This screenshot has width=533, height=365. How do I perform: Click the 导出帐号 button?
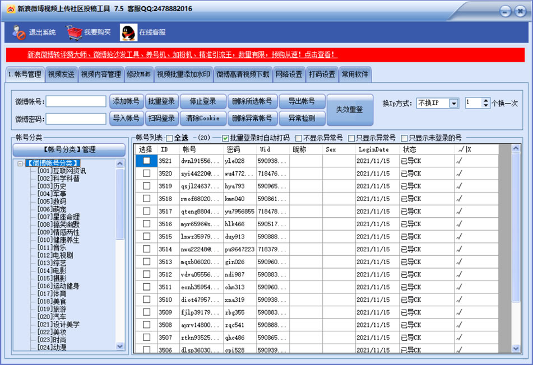coord(302,101)
